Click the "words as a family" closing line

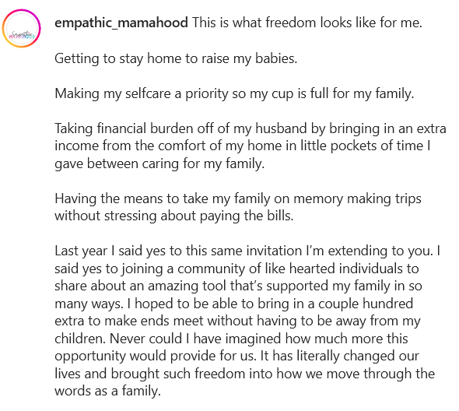pyautogui.click(x=107, y=391)
